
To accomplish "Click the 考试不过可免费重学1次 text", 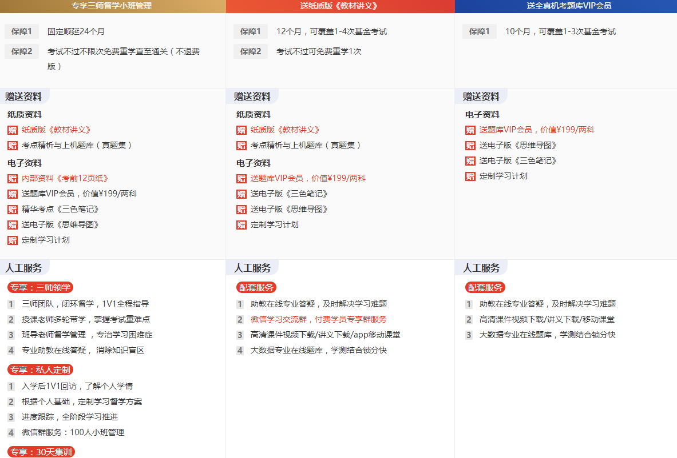I will point(319,51).
